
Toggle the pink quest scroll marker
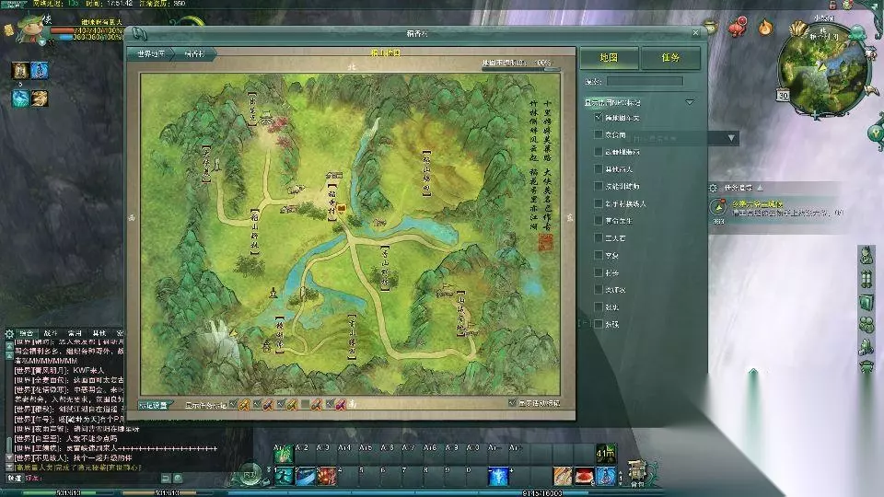(341, 405)
